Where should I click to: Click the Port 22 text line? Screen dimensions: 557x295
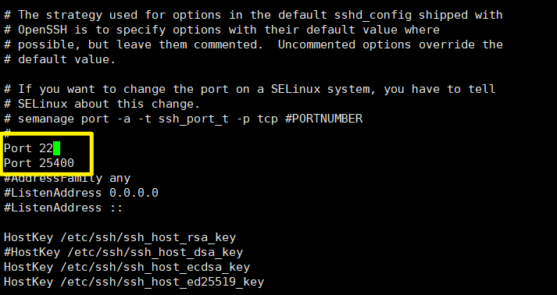coord(28,148)
